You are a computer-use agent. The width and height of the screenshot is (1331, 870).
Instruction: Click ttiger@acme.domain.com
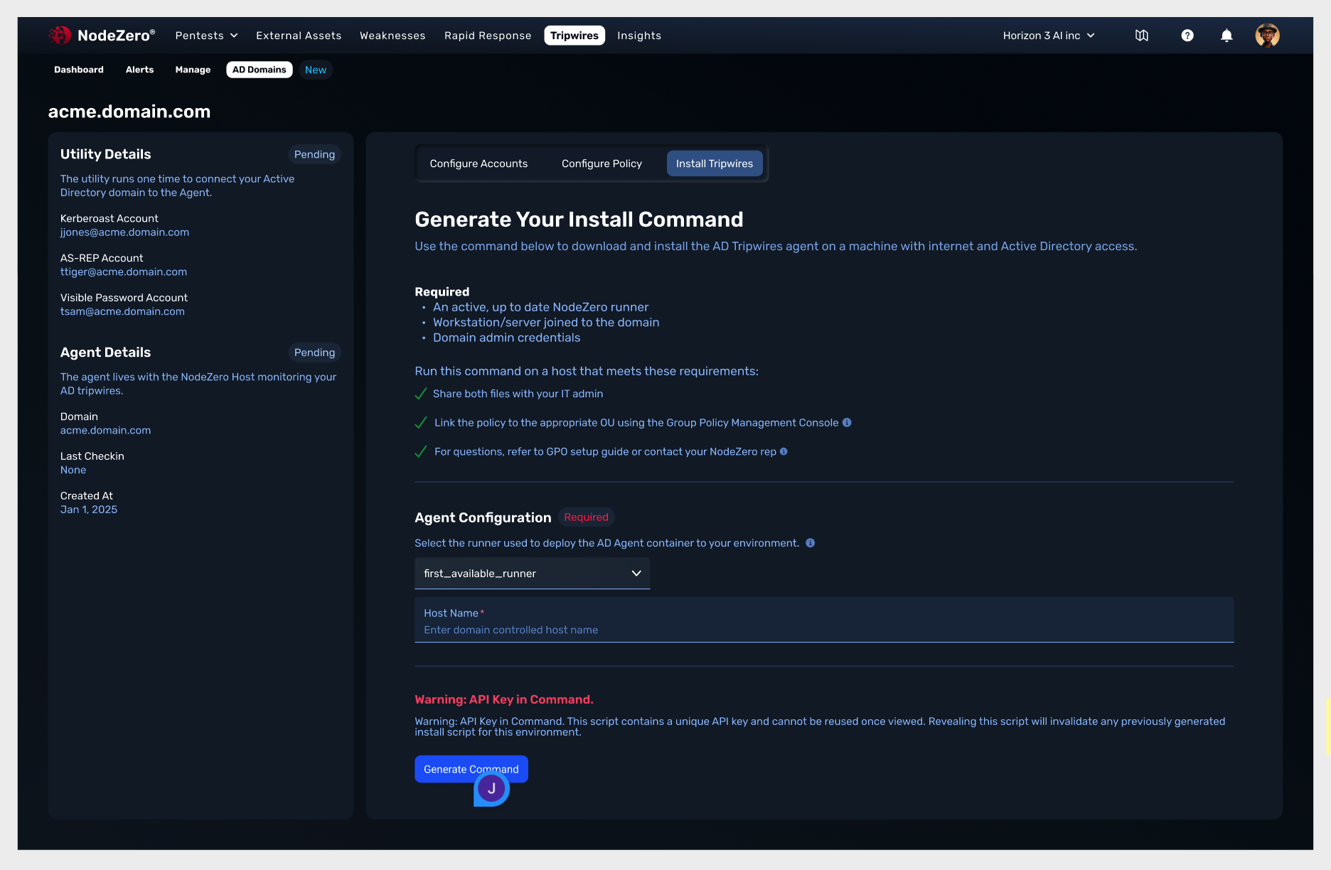(124, 272)
